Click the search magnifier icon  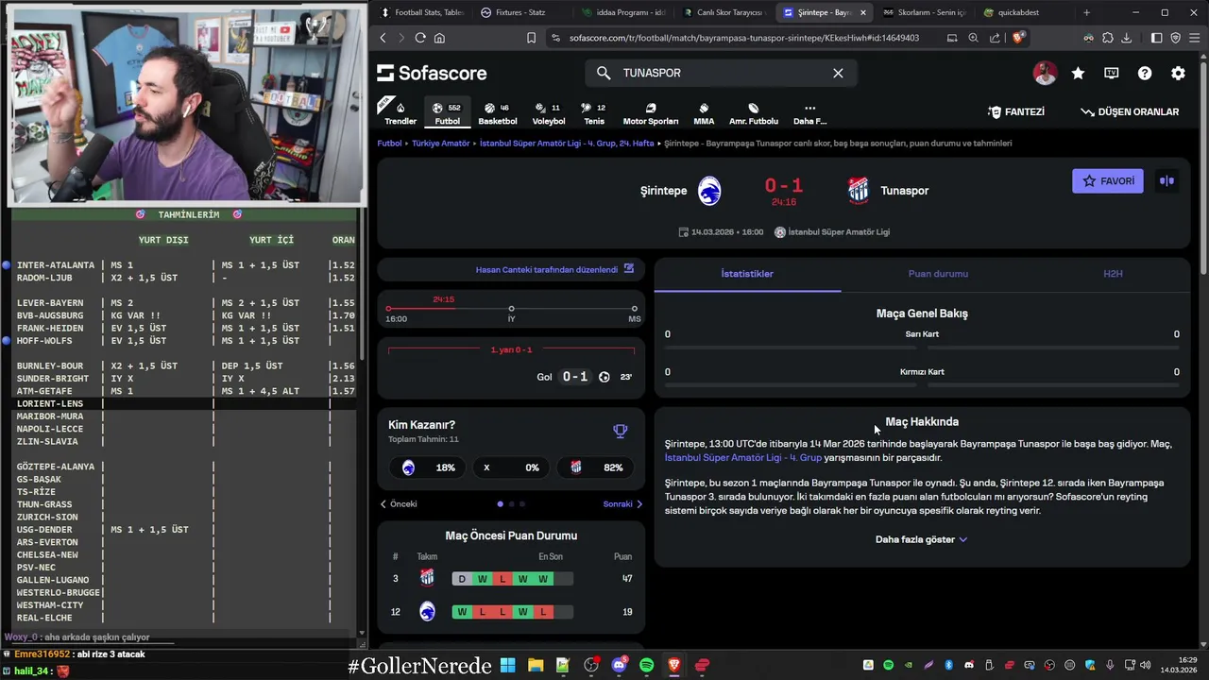tap(604, 73)
